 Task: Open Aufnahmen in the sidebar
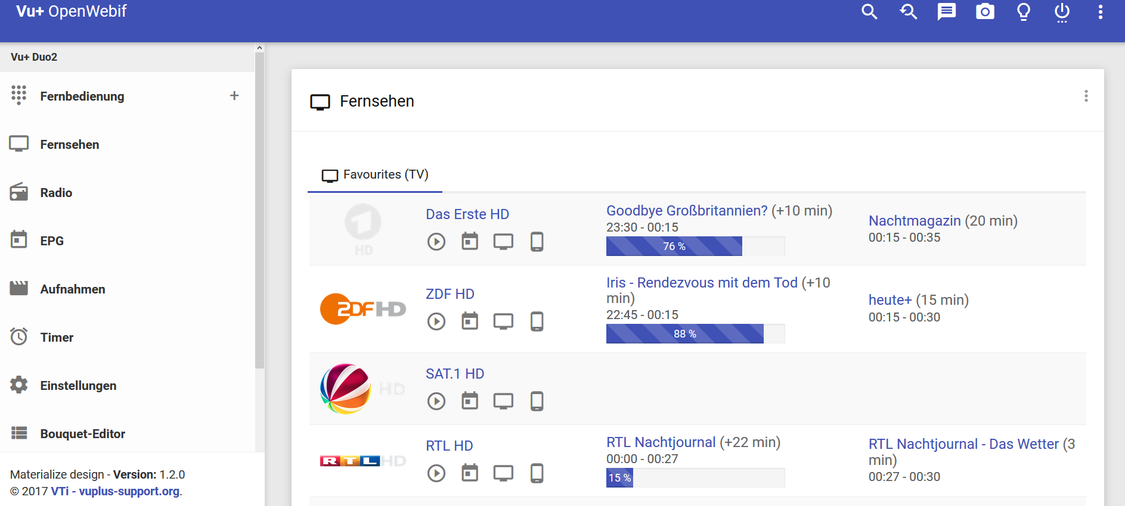[x=73, y=289]
